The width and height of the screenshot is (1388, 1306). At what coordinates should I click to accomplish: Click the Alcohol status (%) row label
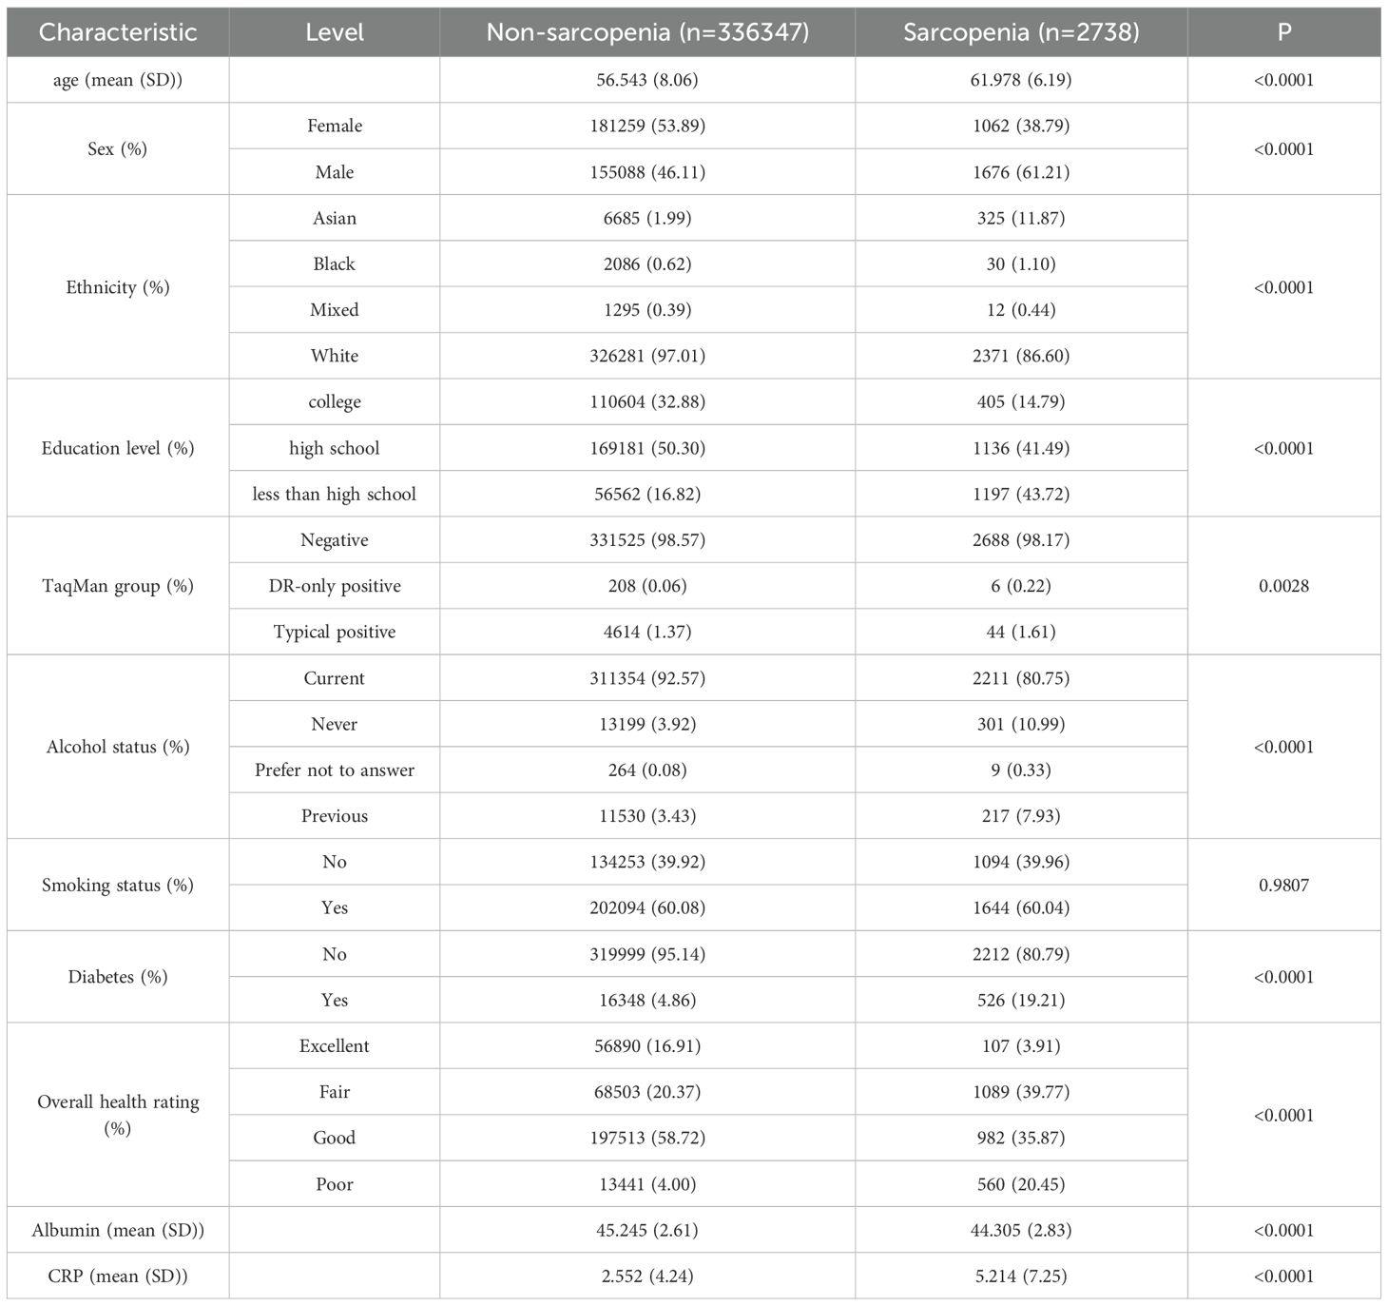118,747
